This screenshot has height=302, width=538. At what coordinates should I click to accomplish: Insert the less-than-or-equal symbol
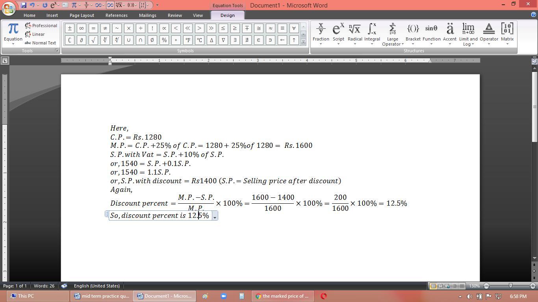(x=223, y=28)
